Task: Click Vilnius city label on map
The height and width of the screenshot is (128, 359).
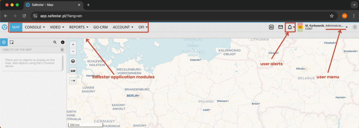Action: pyautogui.click(x=273, y=53)
